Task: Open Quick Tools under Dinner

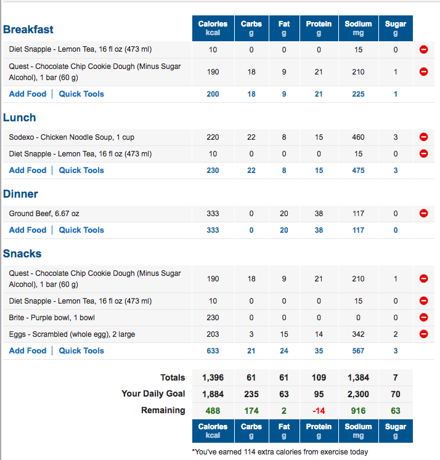Action: [x=81, y=230]
